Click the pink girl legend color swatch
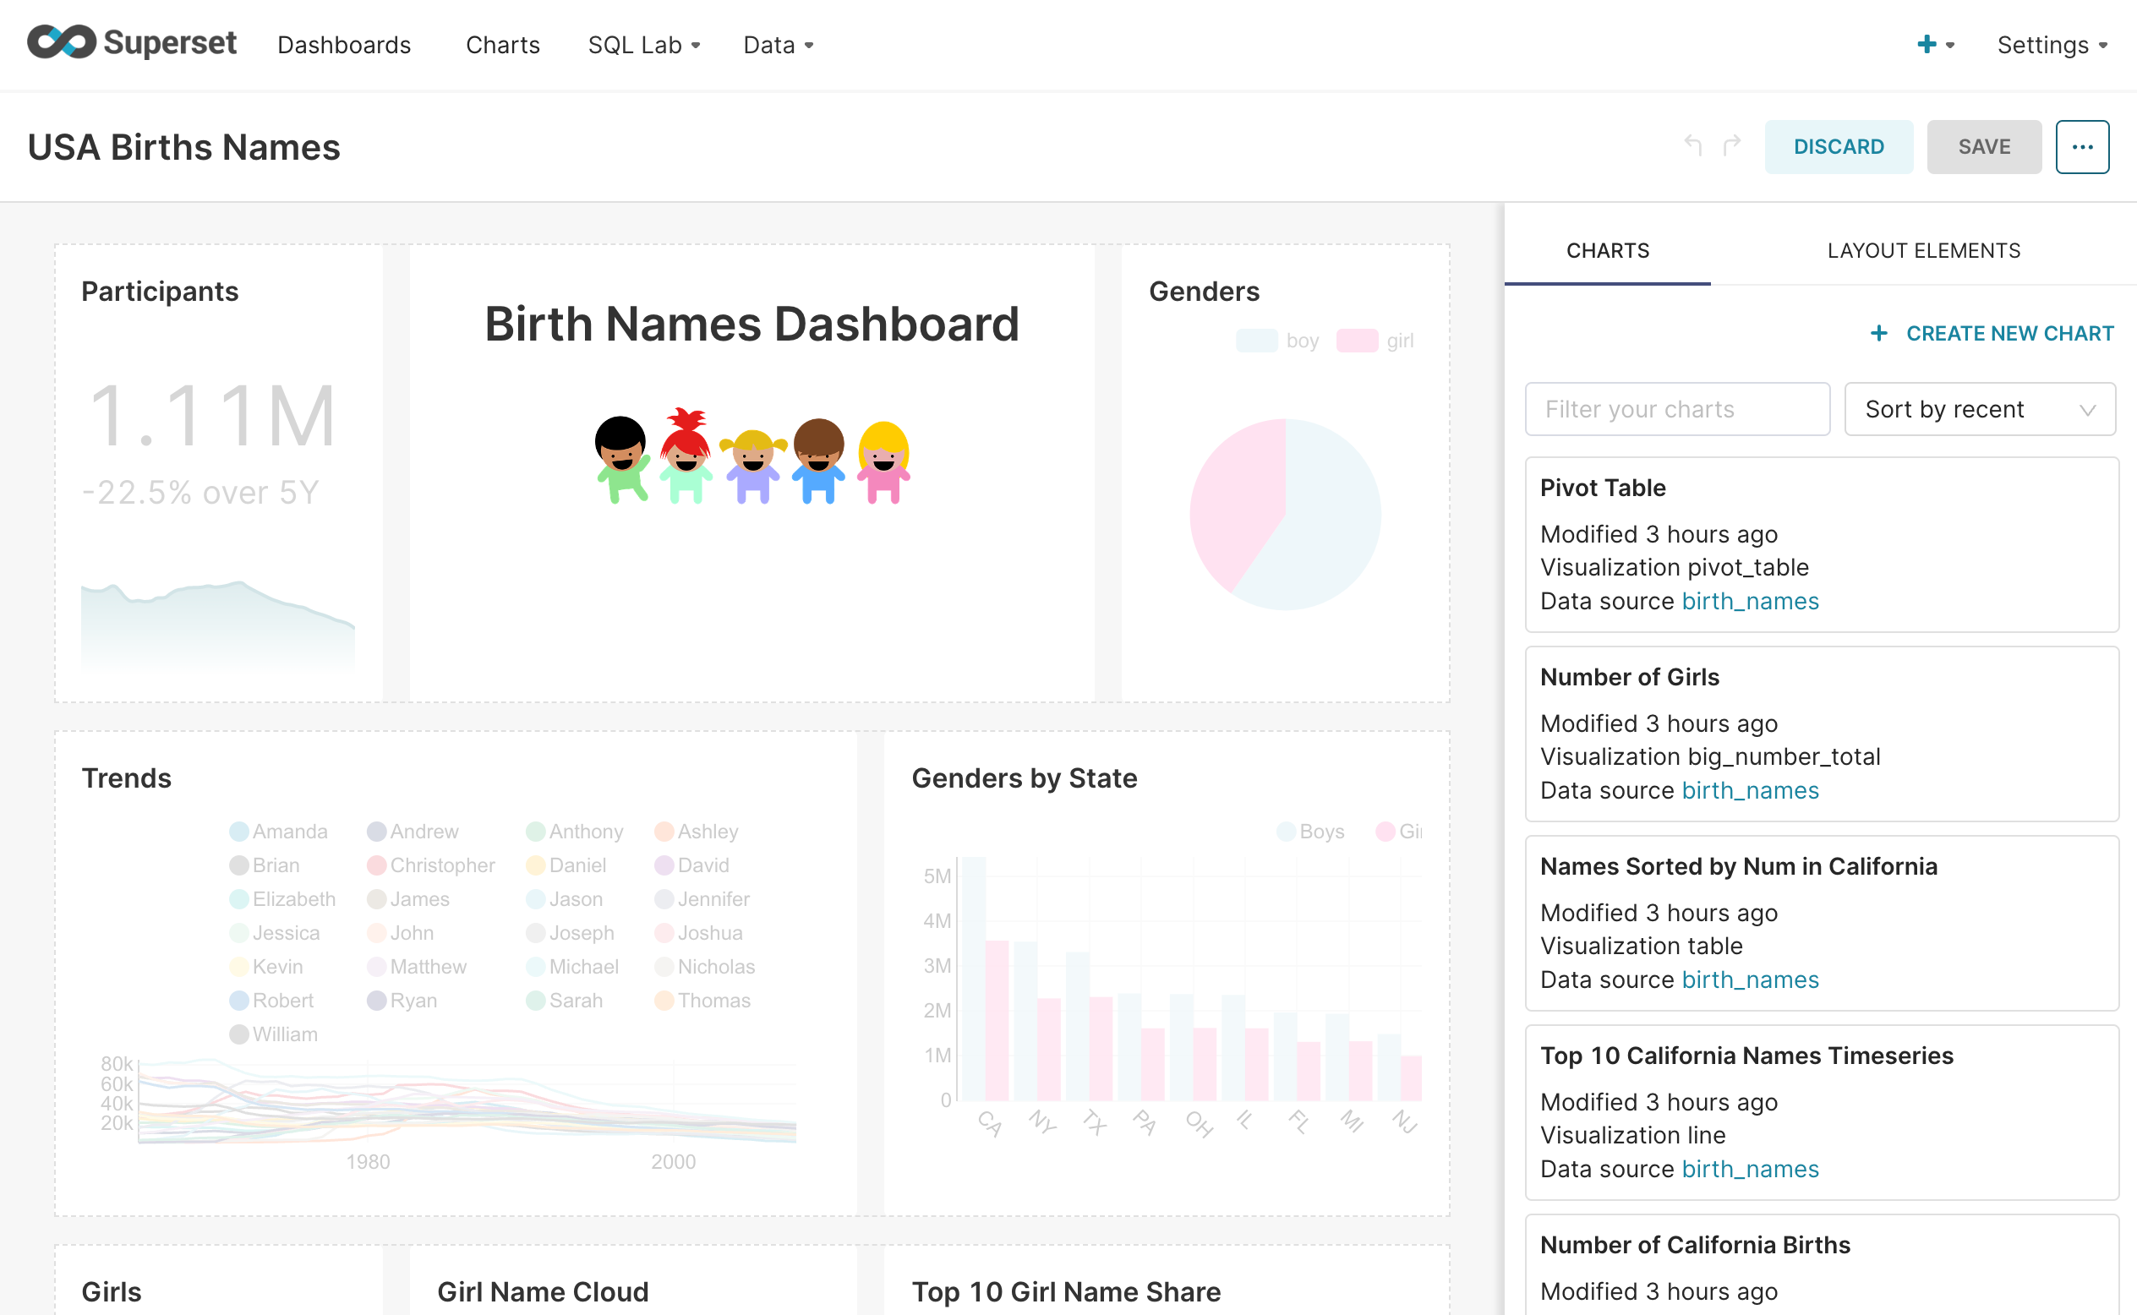This screenshot has width=2137, height=1315. click(1358, 340)
